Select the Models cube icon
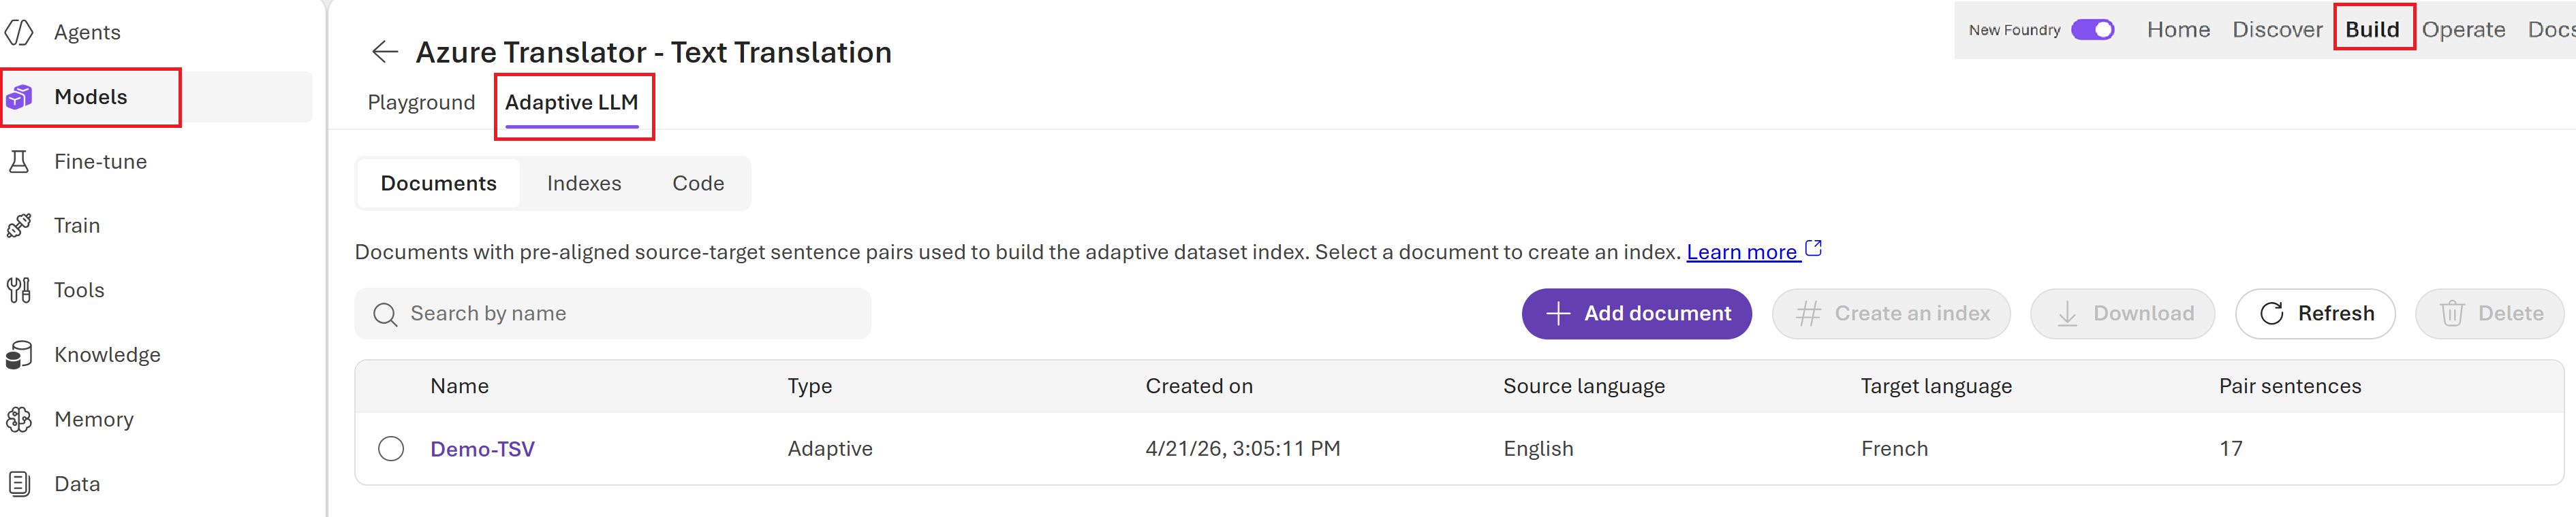This screenshot has width=2576, height=517. pyautogui.click(x=19, y=97)
